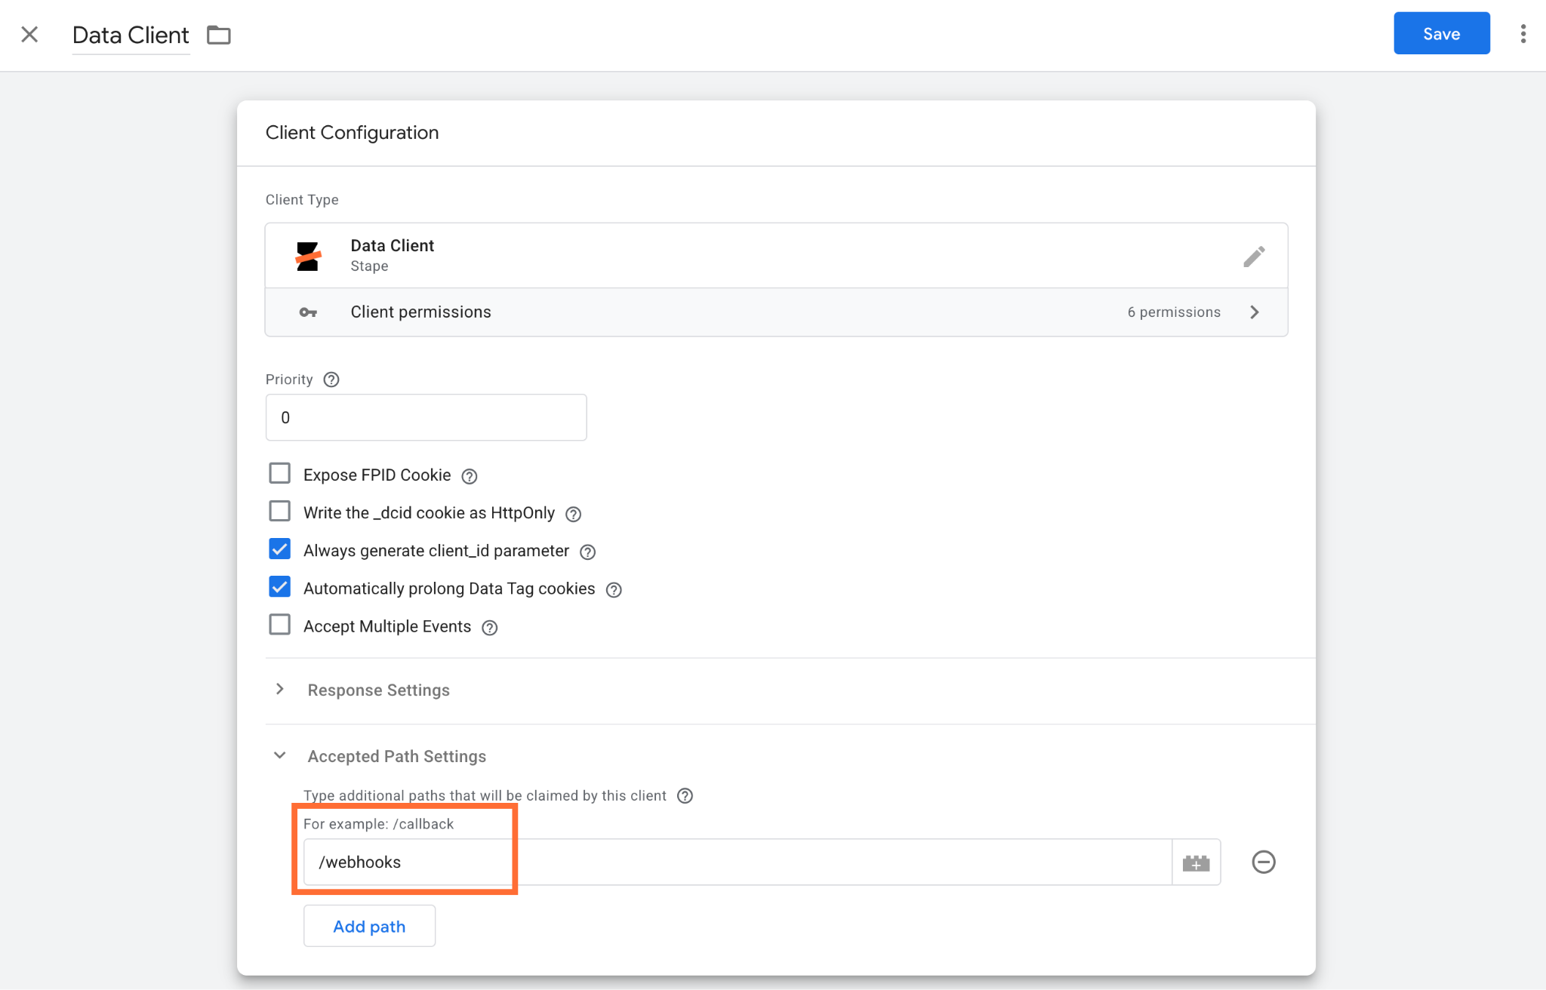
Task: Disable Automatically prolong Data Tag cookies
Action: (280, 586)
